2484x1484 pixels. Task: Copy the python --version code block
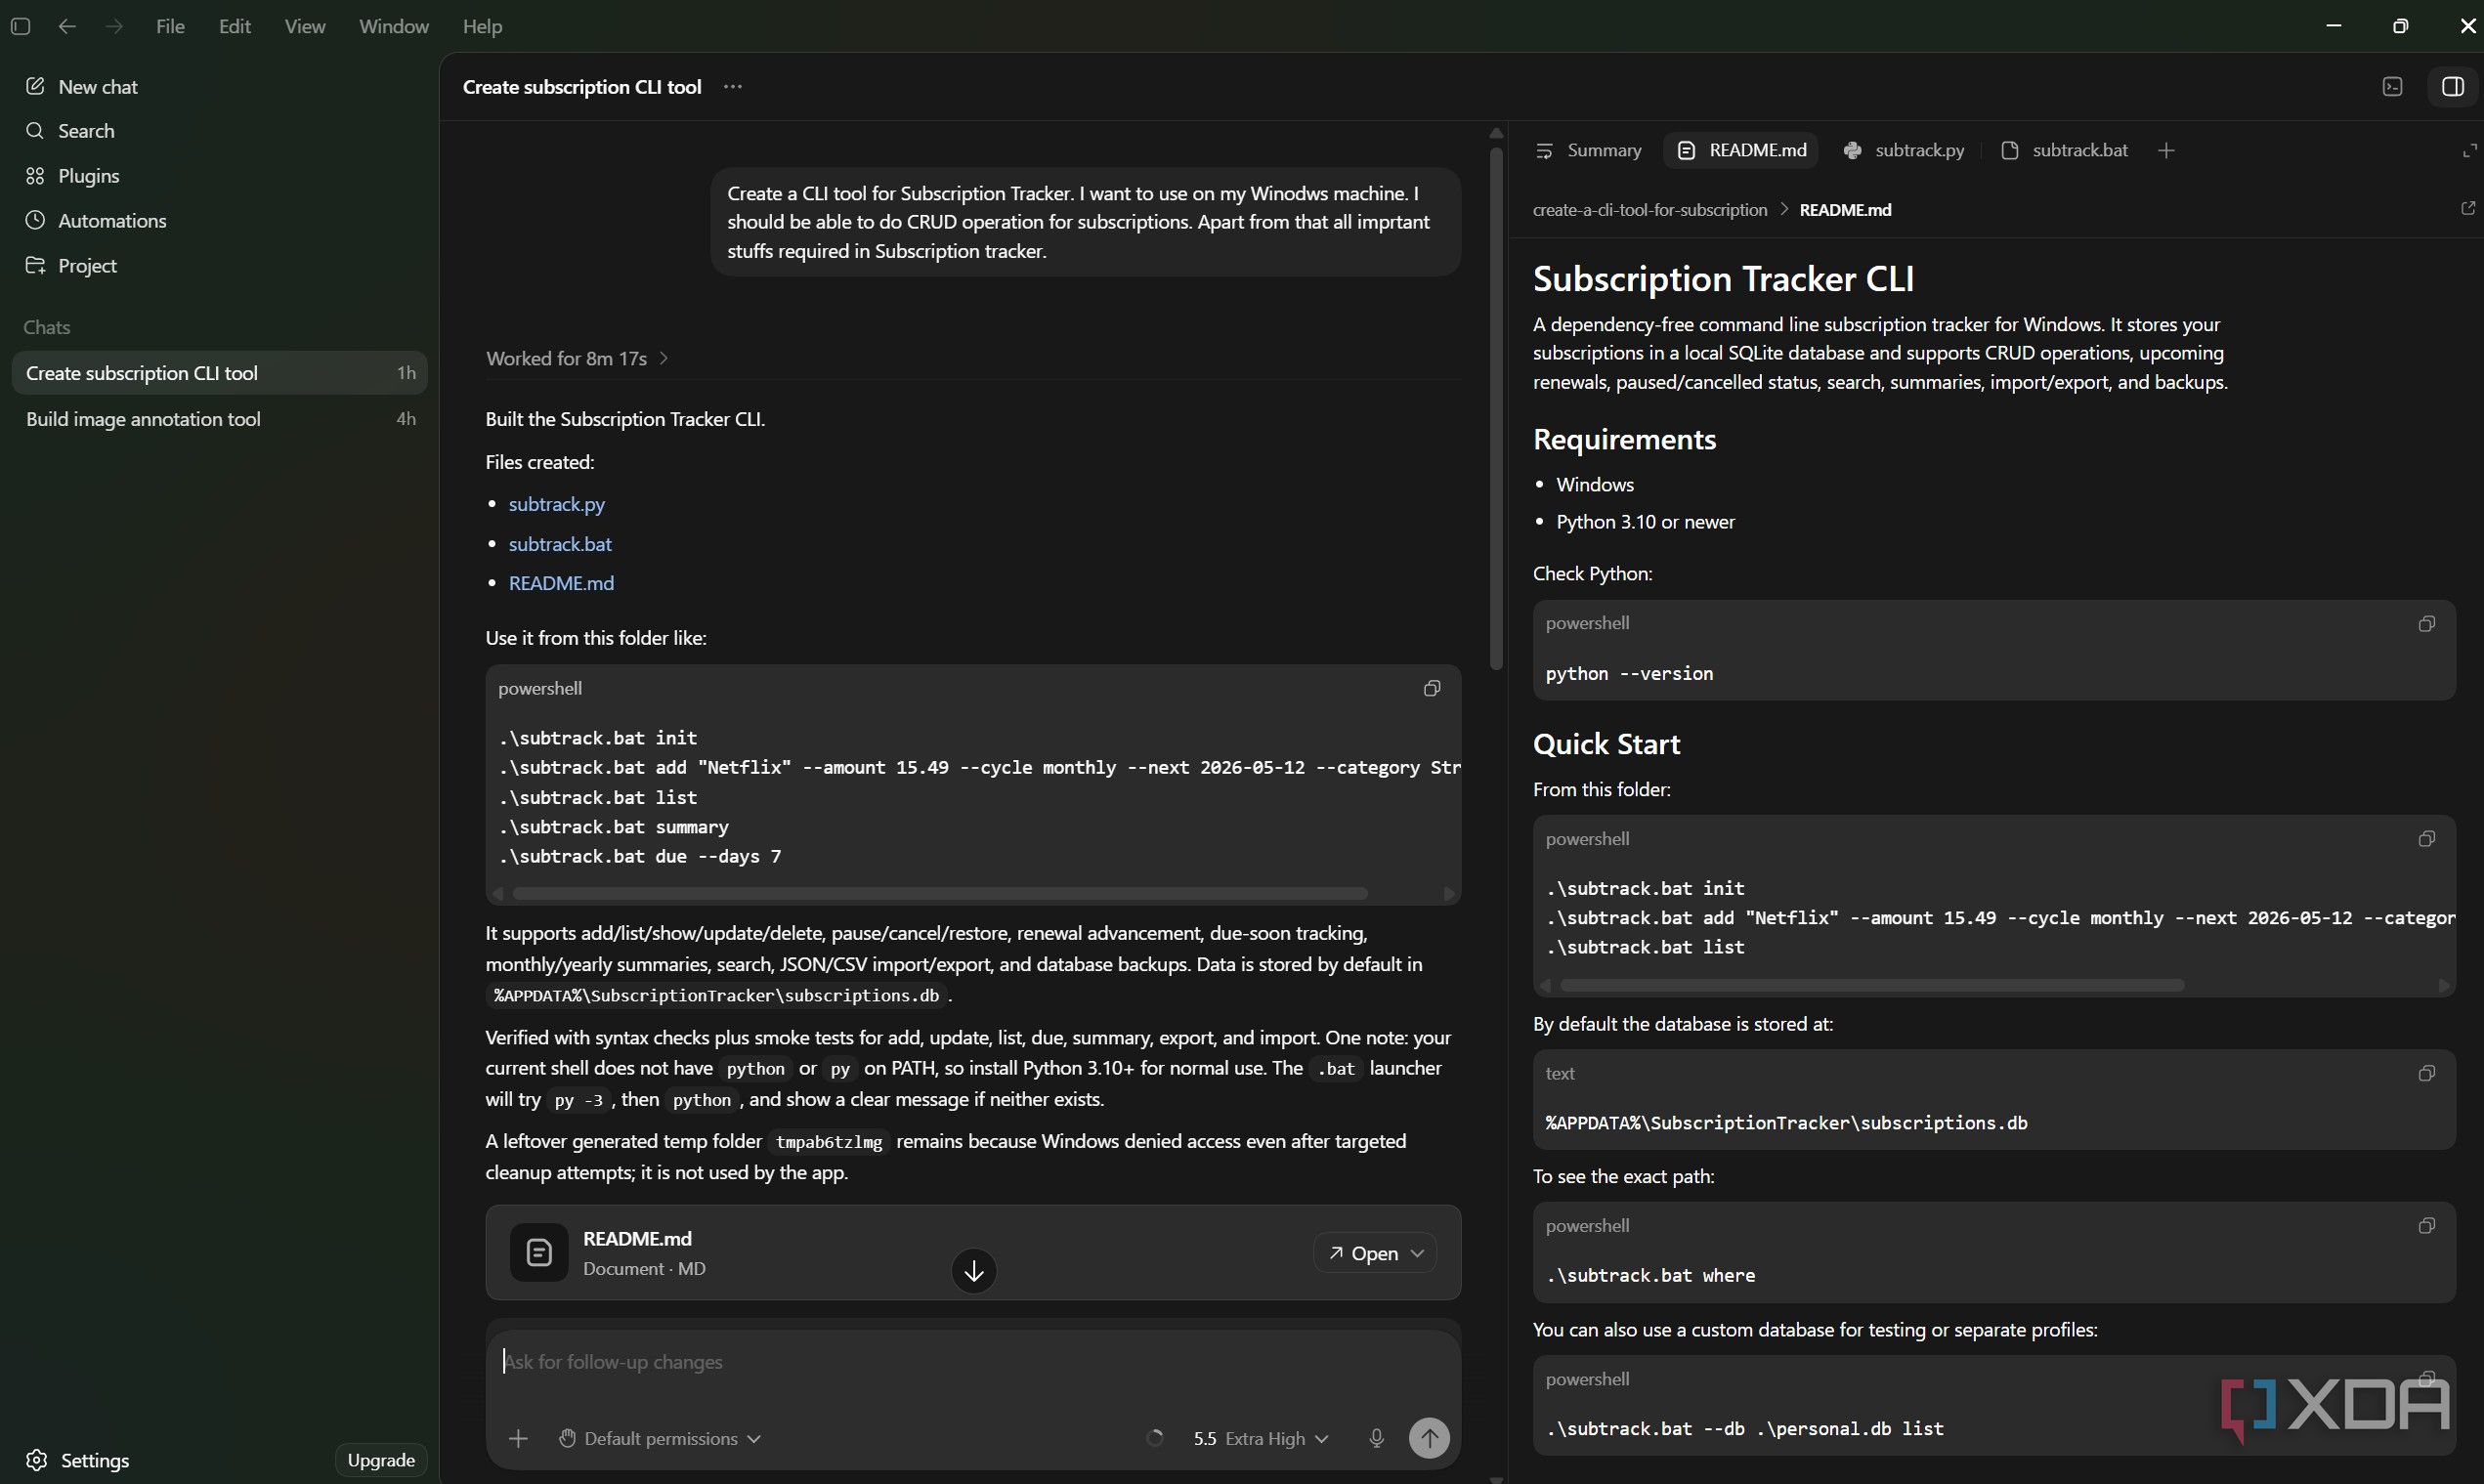2426,624
